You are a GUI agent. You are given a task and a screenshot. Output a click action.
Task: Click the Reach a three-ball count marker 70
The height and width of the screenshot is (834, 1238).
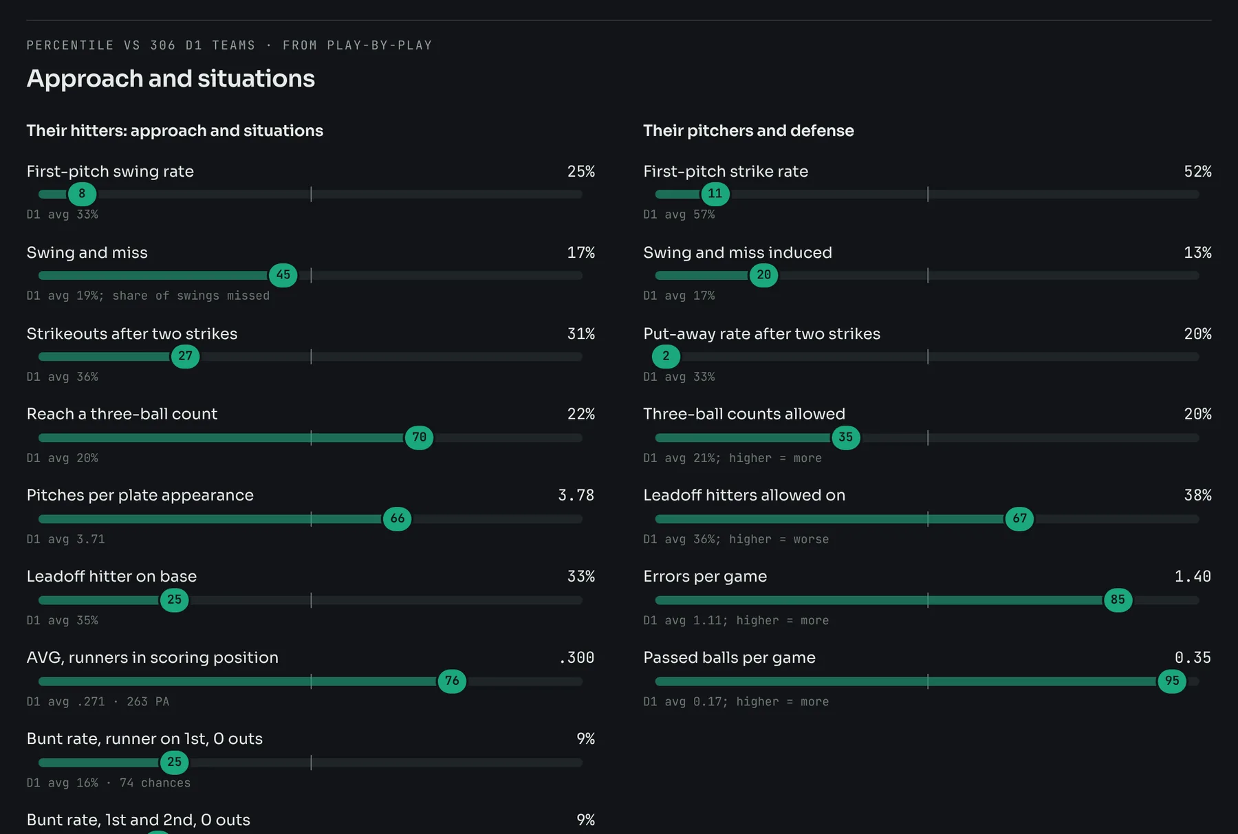click(x=420, y=437)
